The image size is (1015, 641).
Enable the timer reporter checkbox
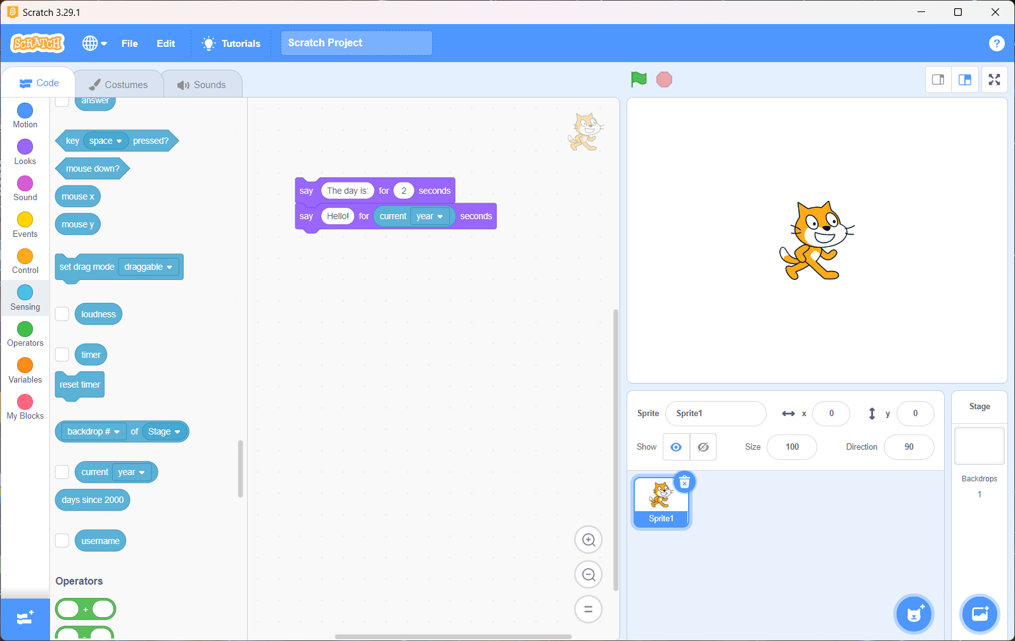(x=62, y=355)
